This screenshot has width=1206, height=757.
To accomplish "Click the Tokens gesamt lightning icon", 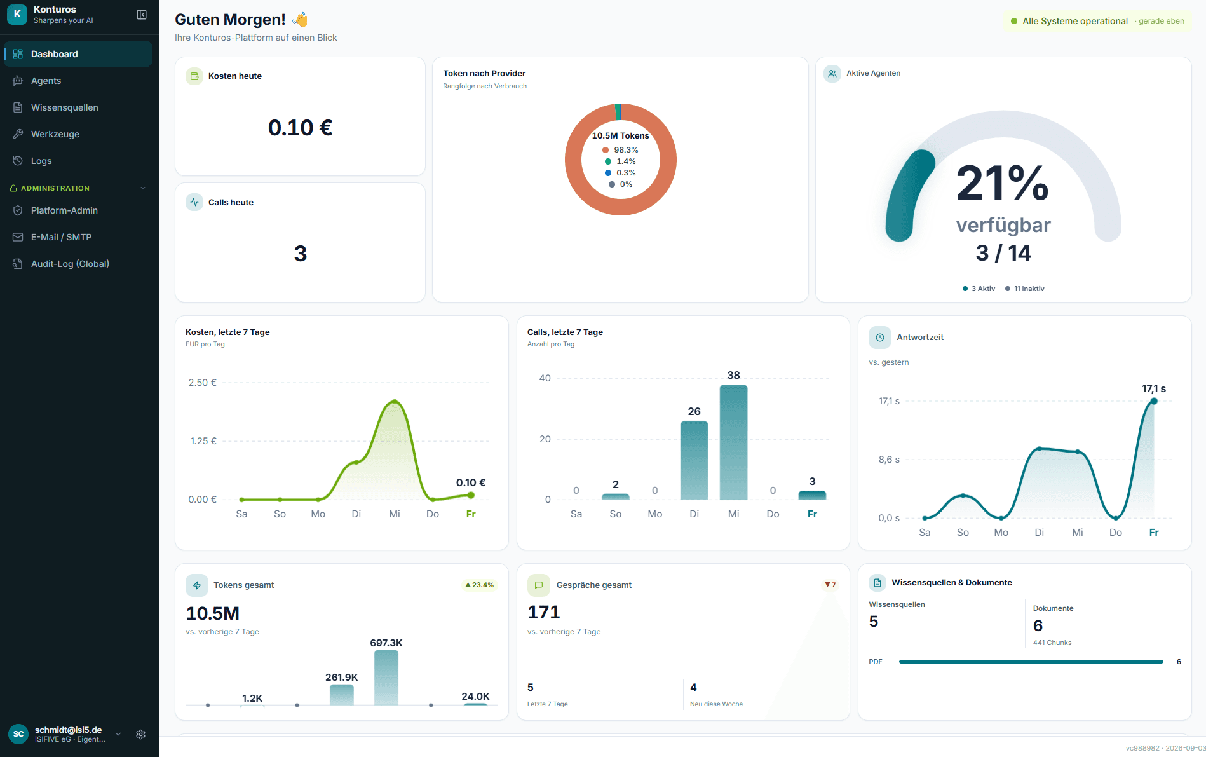I will tap(197, 585).
